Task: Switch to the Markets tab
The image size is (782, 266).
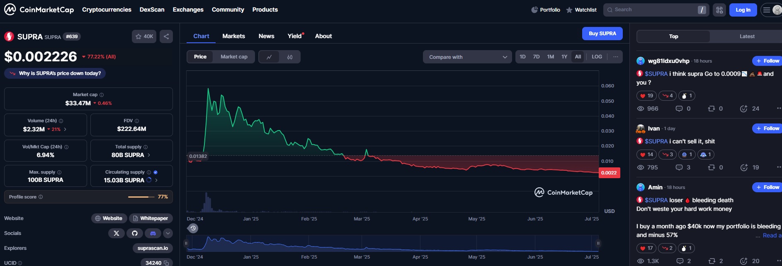Action: pos(234,36)
